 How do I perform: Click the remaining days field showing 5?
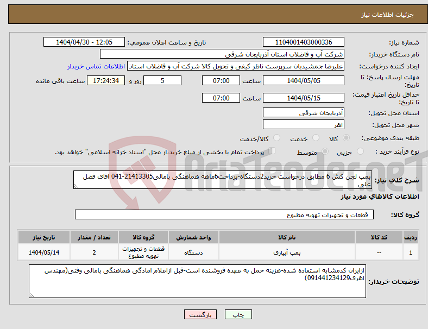(x=162, y=81)
